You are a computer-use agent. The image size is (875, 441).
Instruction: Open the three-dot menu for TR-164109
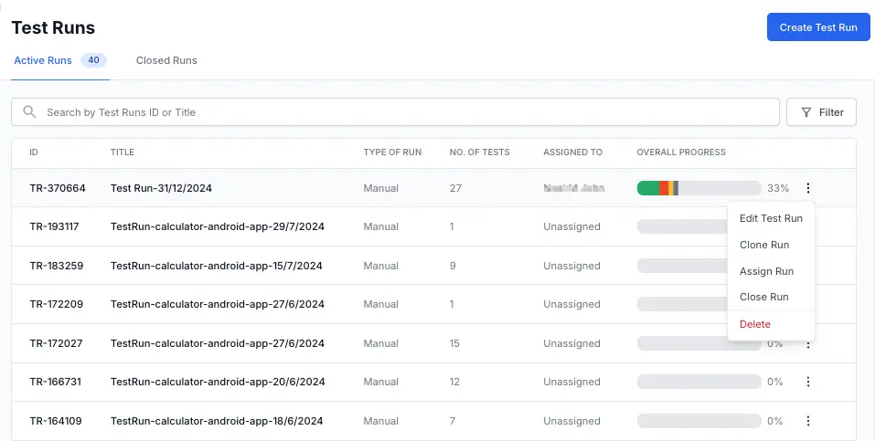click(807, 421)
